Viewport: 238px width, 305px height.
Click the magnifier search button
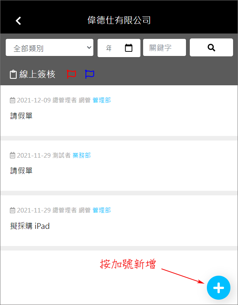211,48
